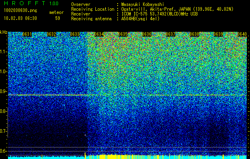Click the Ogata-vill. Akita-Pref. JAPAN location text
The width and height of the screenshot is (250, 159).
point(177,9)
